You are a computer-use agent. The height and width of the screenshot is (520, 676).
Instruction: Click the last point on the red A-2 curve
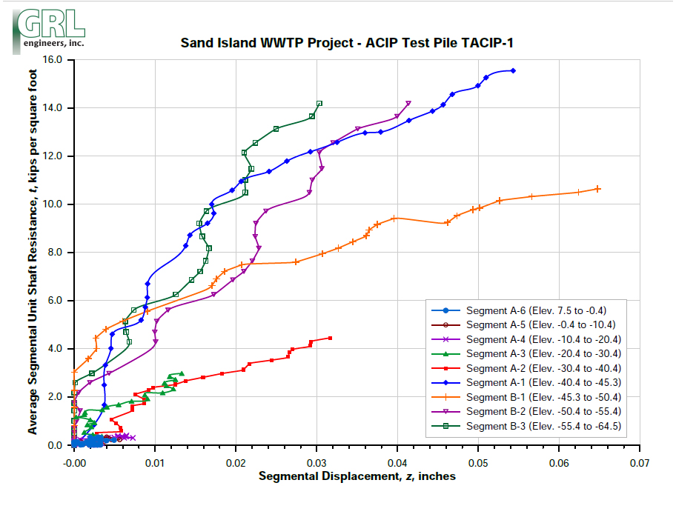click(330, 338)
